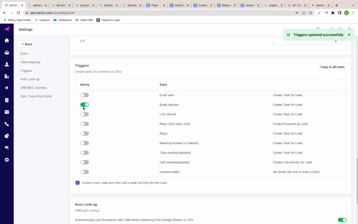The image size is (358, 224).
Task: Click the settings gear icon in sidebar
Action: [7, 160]
